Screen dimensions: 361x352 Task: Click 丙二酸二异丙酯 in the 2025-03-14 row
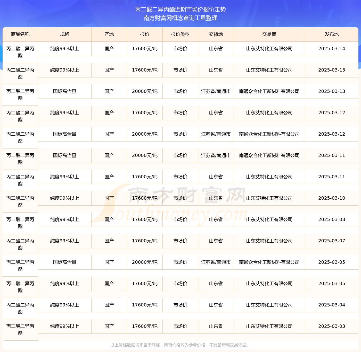tap(20, 52)
